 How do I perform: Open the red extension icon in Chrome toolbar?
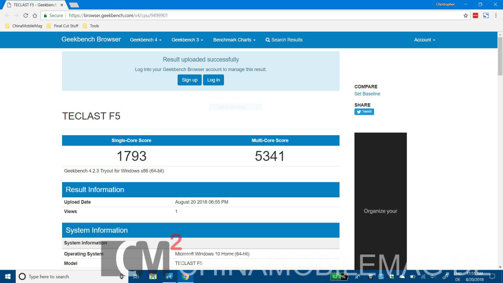[x=475, y=16]
